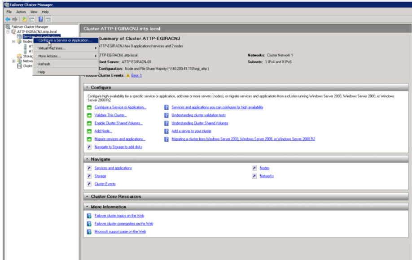
Task: Open Failover cluster topics on the Web link
Action: tap(119, 216)
